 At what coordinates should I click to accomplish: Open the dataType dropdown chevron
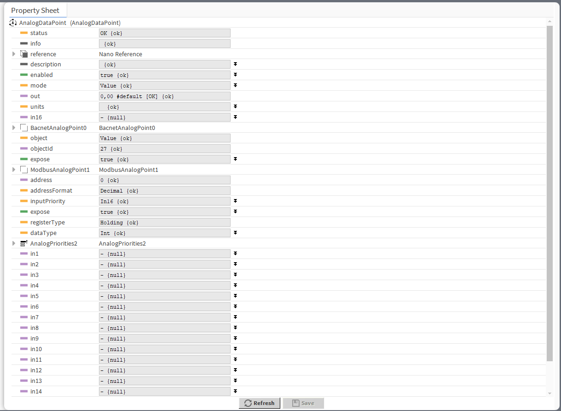[235, 232]
